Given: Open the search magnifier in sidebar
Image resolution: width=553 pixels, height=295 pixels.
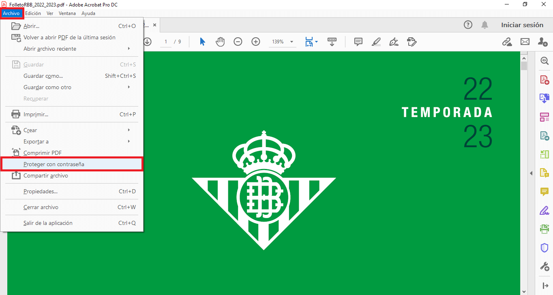Looking at the screenshot, I should [544, 61].
